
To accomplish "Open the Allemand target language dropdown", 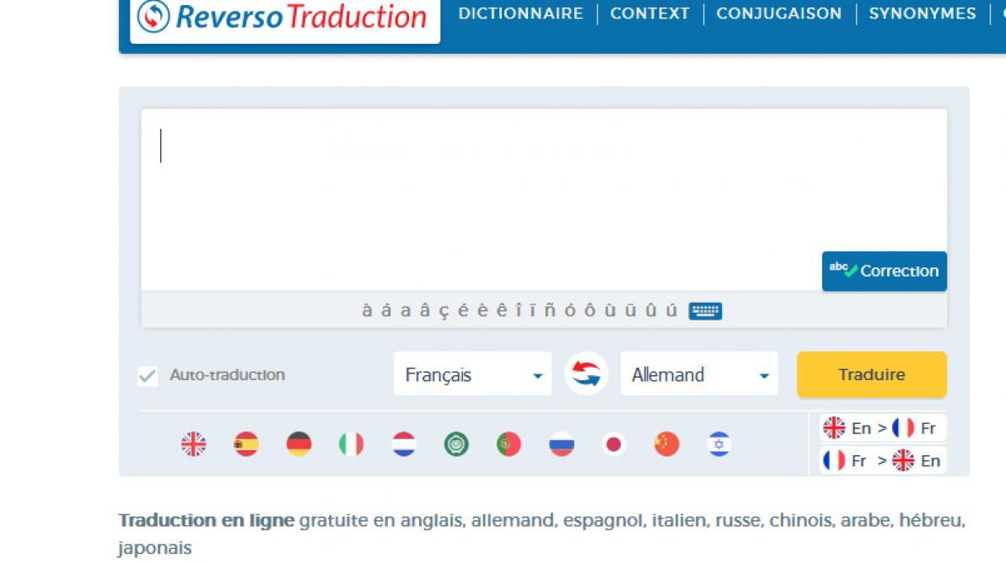I will pyautogui.click(x=699, y=375).
